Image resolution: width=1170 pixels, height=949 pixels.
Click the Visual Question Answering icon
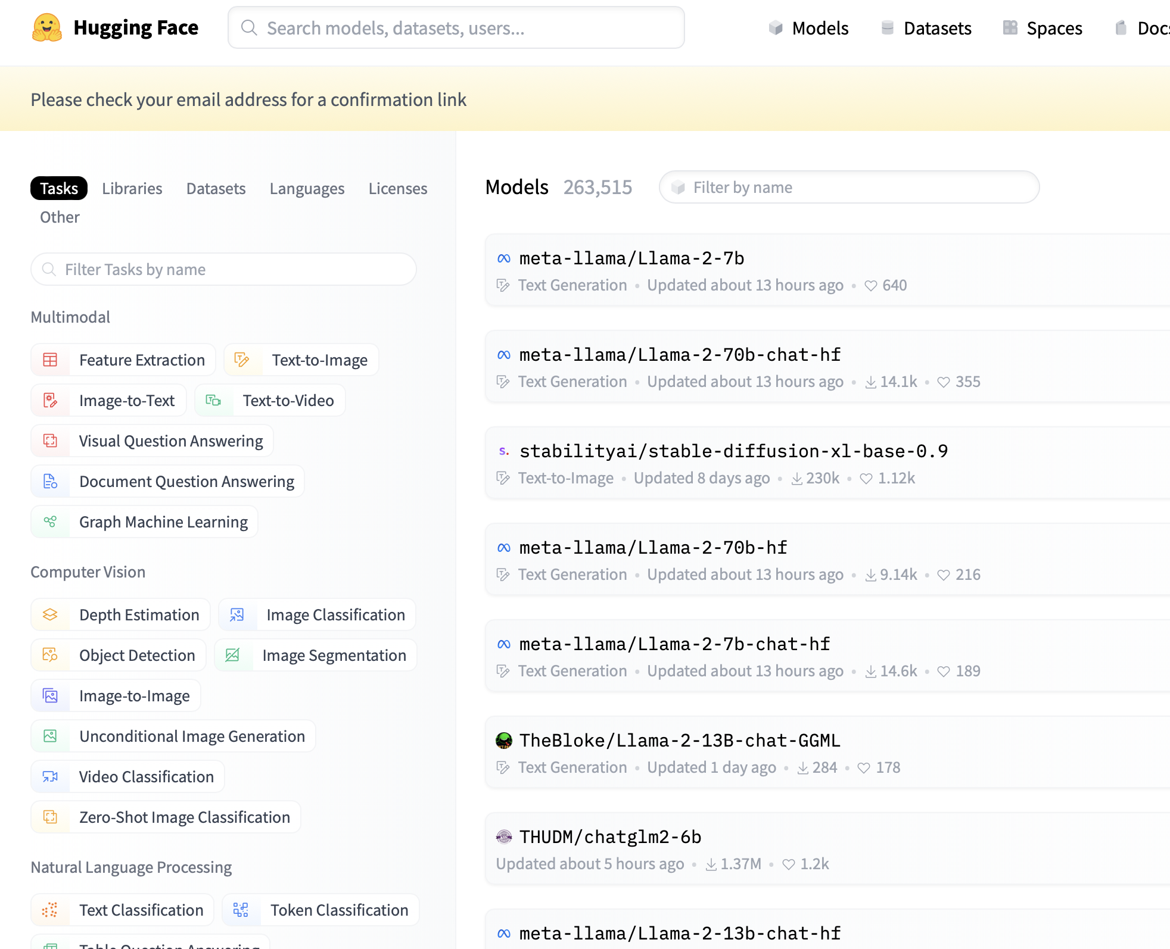click(x=50, y=441)
